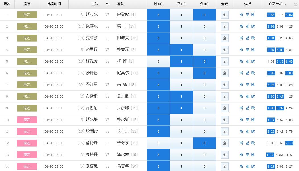Toggle loss (0) for 阿弗尔 vs 巴黎FC

click(205, 15)
